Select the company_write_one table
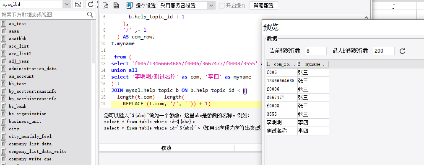424x165 pixels. tap(30, 159)
